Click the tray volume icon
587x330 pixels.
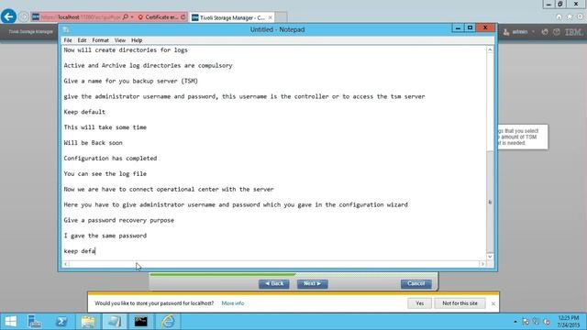click(547, 322)
